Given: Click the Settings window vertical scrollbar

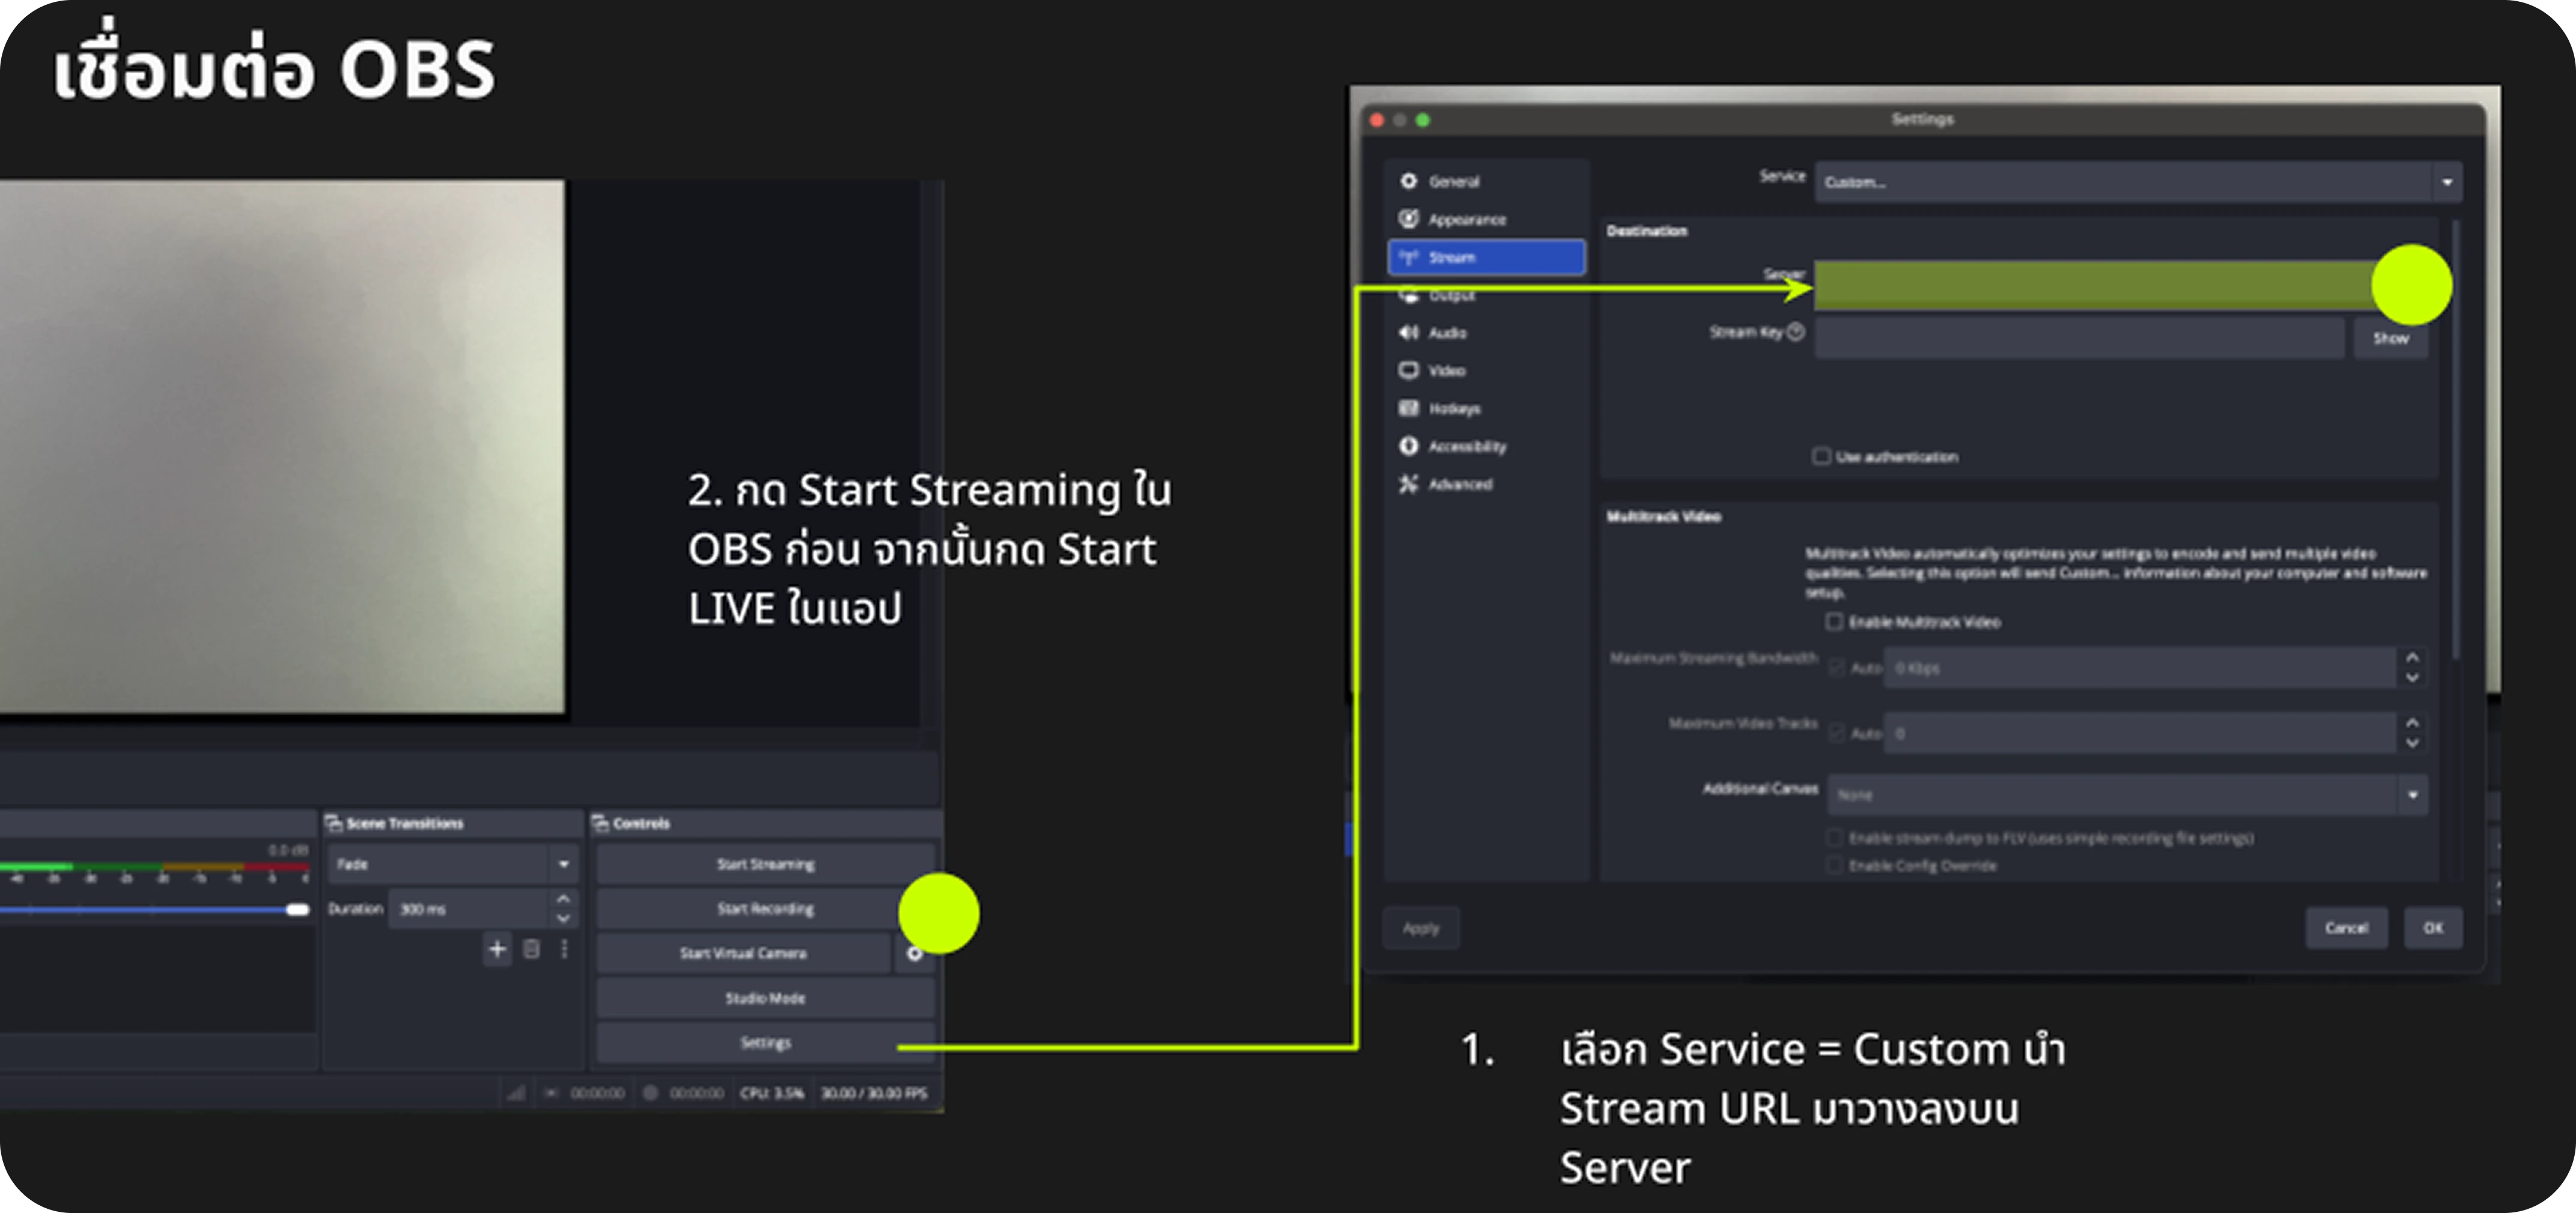Looking at the screenshot, I should pos(2455,440).
